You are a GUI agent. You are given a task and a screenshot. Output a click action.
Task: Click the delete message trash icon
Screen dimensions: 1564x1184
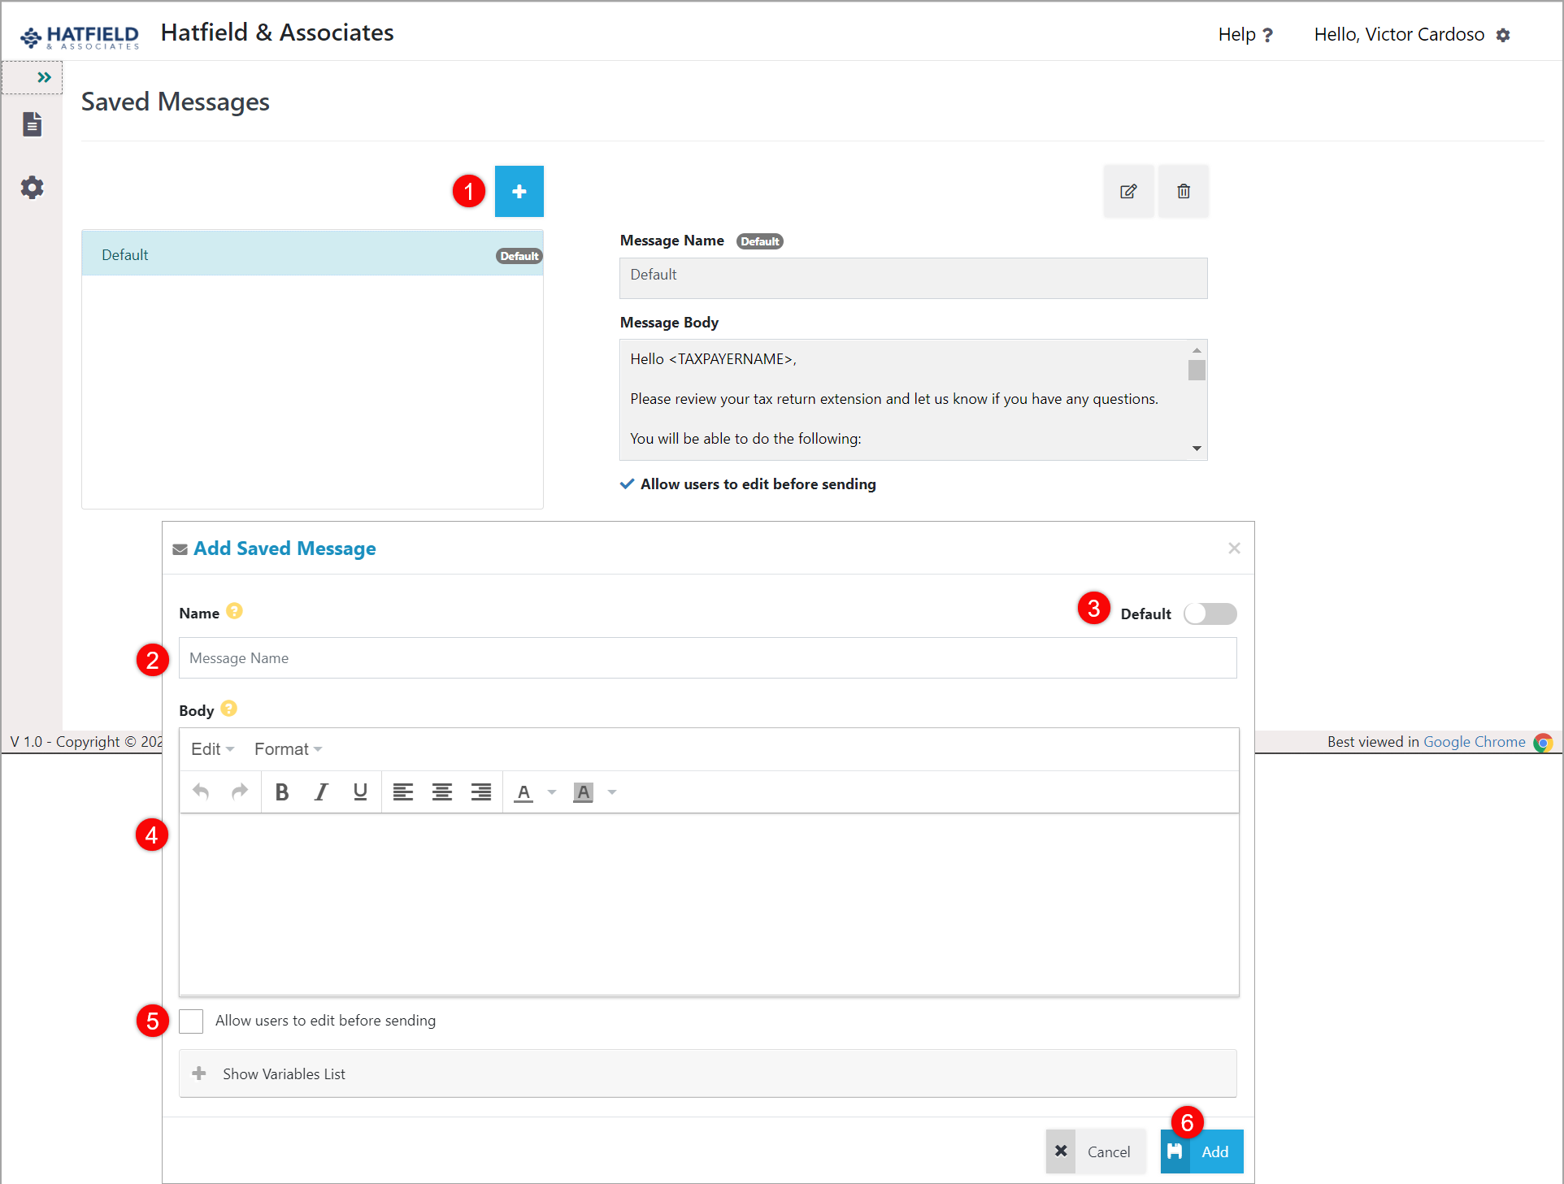[1183, 191]
